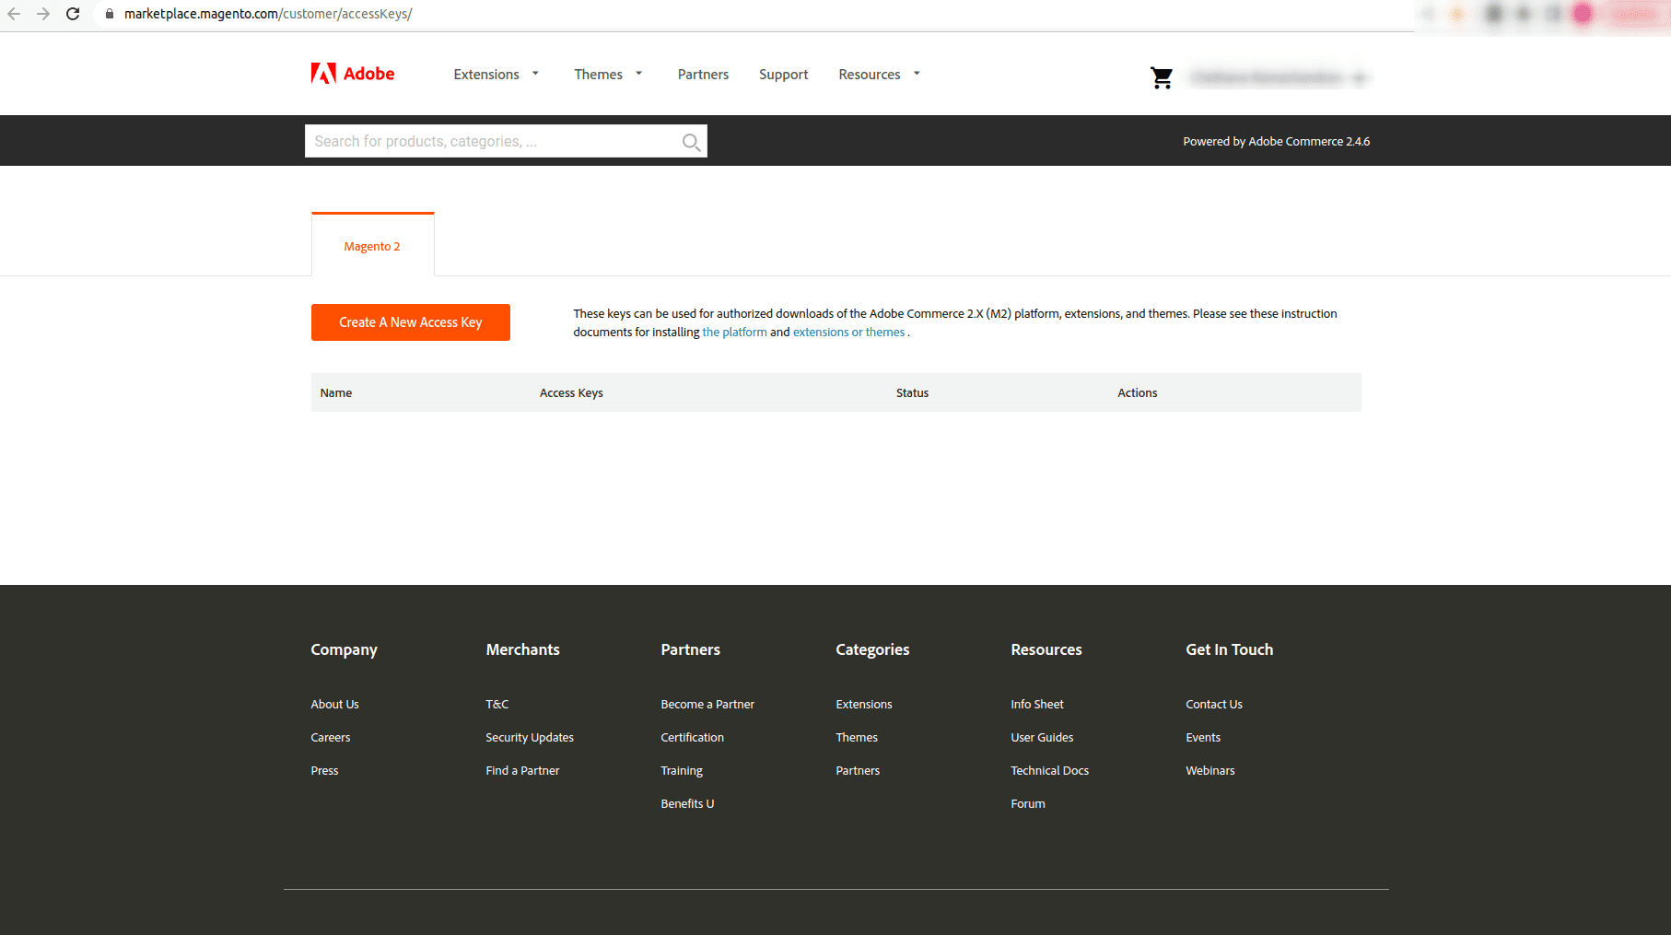Open Extensions link under Categories
The width and height of the screenshot is (1671, 935).
[x=864, y=705]
